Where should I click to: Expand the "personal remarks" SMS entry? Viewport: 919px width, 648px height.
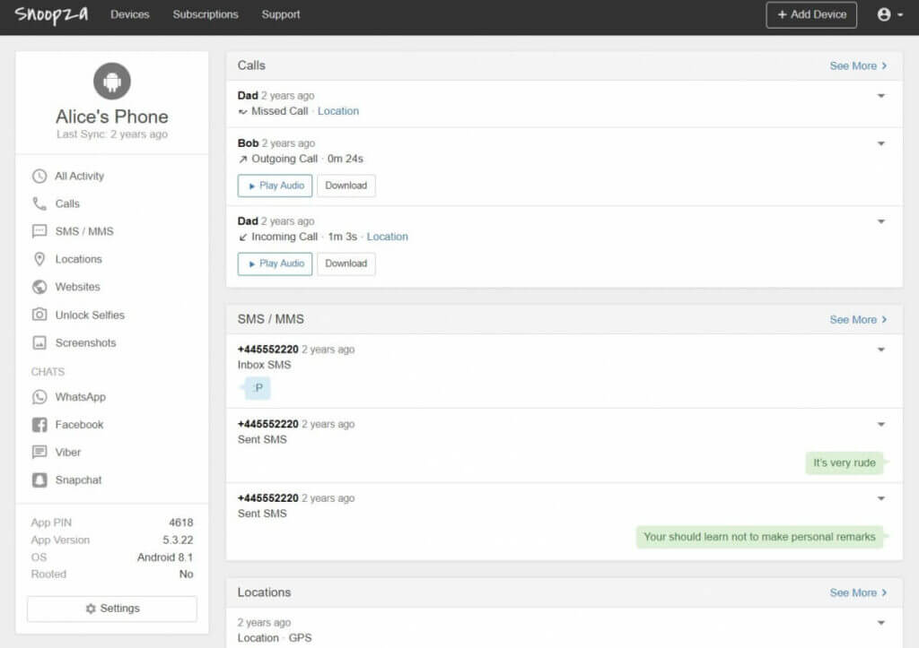[881, 498]
